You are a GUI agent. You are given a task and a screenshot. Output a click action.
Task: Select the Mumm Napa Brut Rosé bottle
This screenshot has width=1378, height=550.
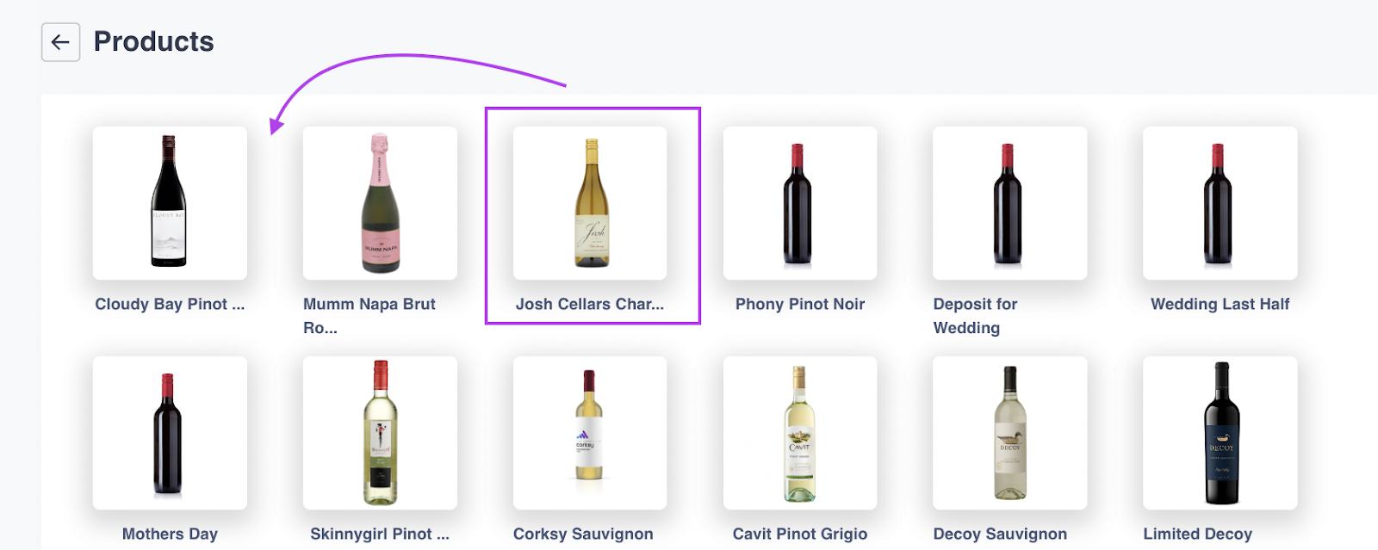pos(380,203)
